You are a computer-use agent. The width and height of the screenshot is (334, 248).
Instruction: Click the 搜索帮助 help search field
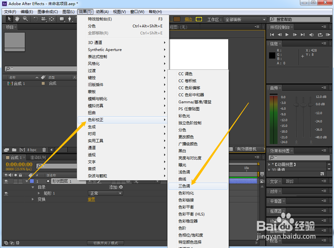pyautogui.click(x=300, y=19)
